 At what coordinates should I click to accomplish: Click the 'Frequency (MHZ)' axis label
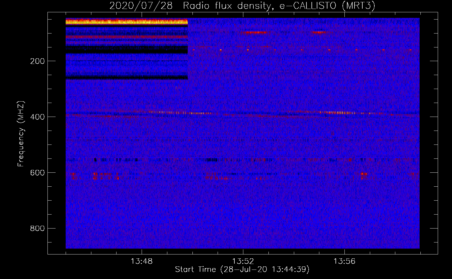tap(21, 134)
